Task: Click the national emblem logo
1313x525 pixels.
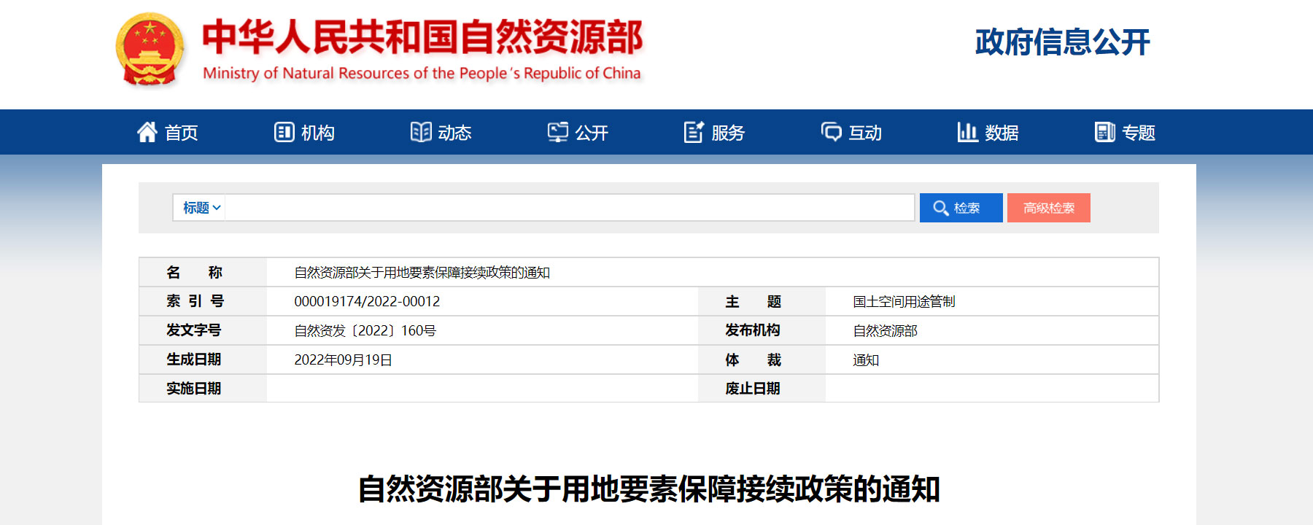Action: [150, 50]
